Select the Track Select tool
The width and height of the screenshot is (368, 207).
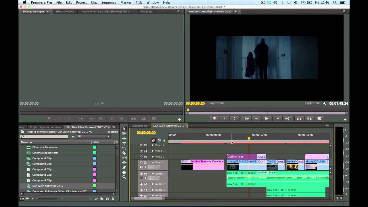124,134
